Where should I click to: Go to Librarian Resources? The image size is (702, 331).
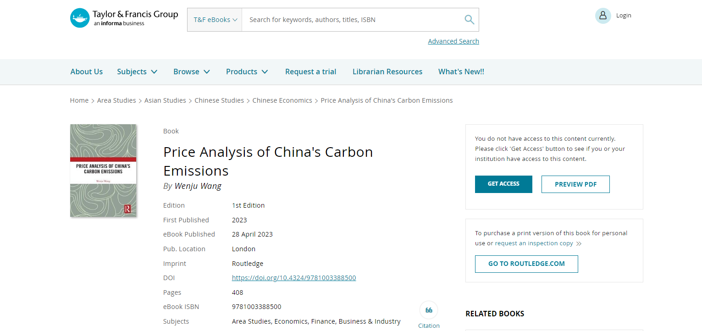[387, 72]
